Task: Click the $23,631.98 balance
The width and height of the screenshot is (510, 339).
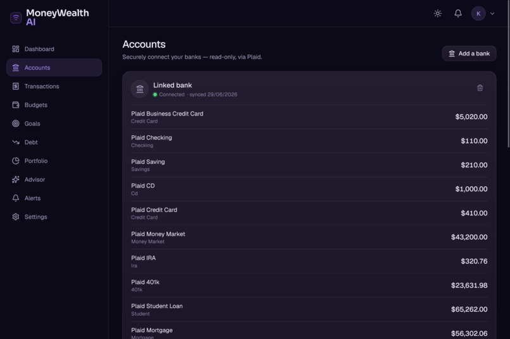Action: point(469,285)
